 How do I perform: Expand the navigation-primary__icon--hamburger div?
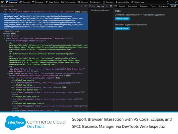pyautogui.click(x=11, y=106)
